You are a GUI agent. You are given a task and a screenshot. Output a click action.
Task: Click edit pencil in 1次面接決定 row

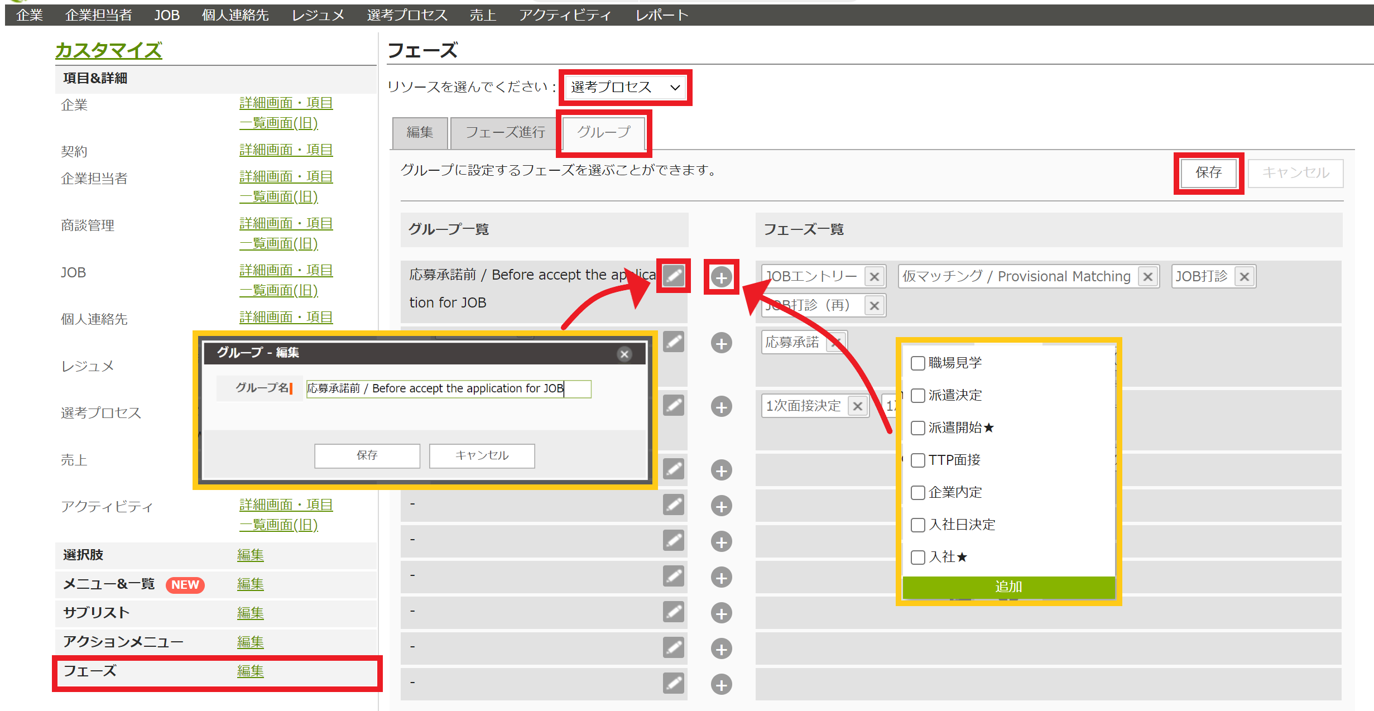point(674,405)
